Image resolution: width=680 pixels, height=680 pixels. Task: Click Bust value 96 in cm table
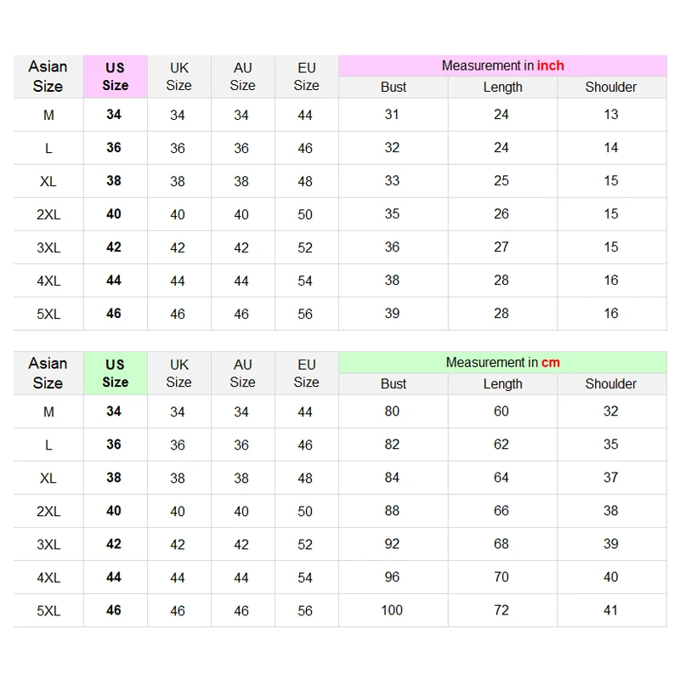(x=392, y=577)
